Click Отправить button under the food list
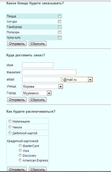Screen dimensions: 111x172 click(17, 44)
